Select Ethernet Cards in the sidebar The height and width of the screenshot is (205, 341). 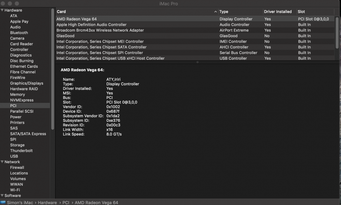coord(24,66)
